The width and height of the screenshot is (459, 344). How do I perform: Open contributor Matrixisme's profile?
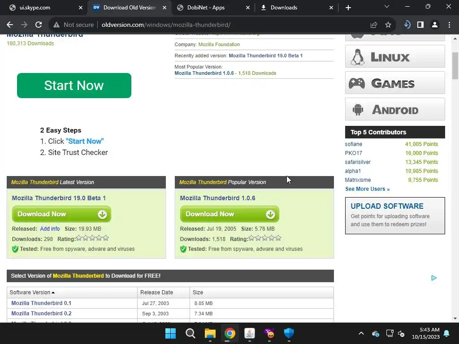point(358,180)
